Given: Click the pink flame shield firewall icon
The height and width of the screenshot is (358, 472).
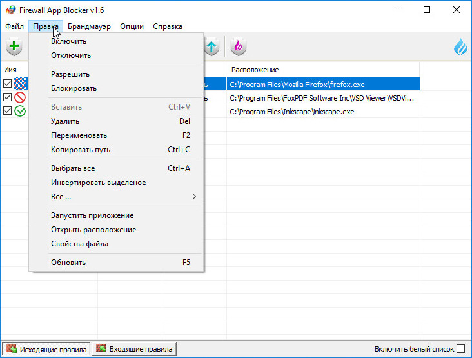Looking at the screenshot, I should [x=239, y=46].
